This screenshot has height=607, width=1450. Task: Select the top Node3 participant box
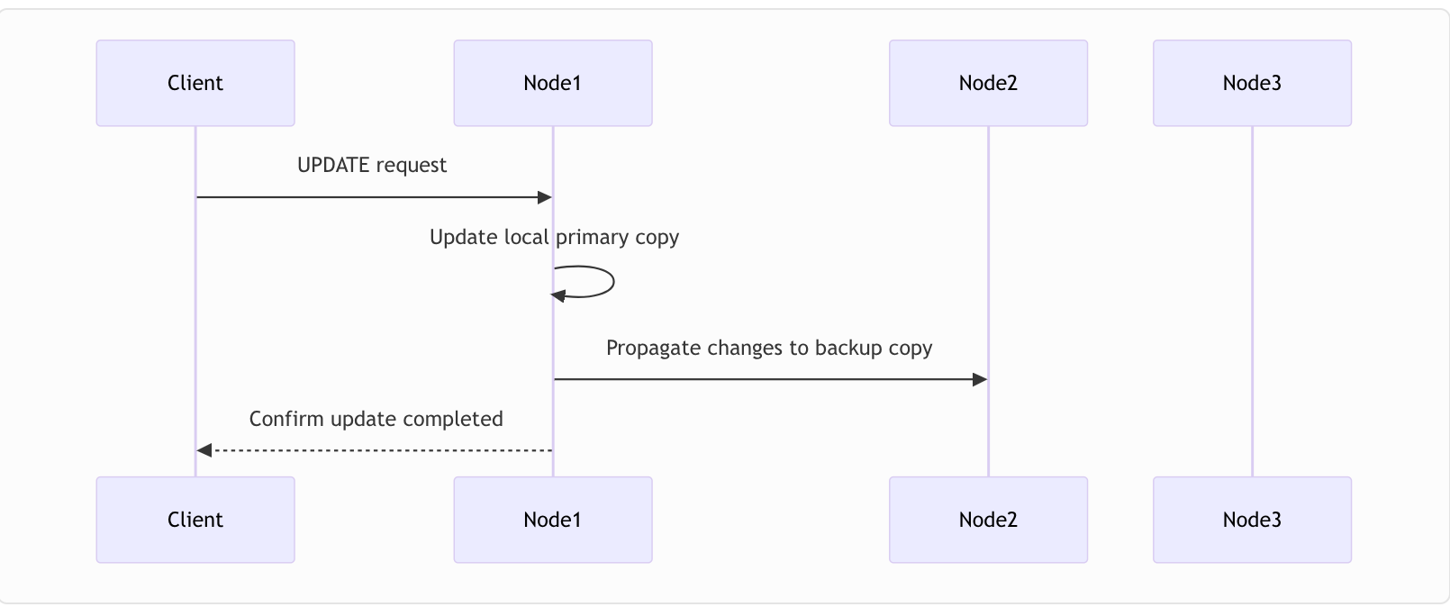pos(1252,83)
